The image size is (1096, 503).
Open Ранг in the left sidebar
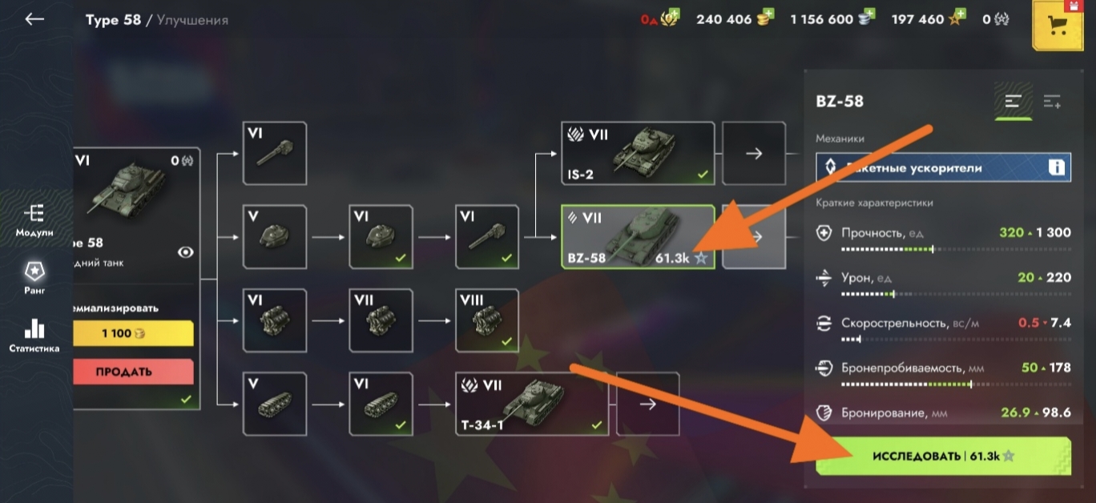coord(34,277)
